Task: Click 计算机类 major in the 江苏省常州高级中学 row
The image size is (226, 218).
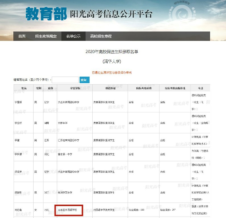Action: [200, 140]
